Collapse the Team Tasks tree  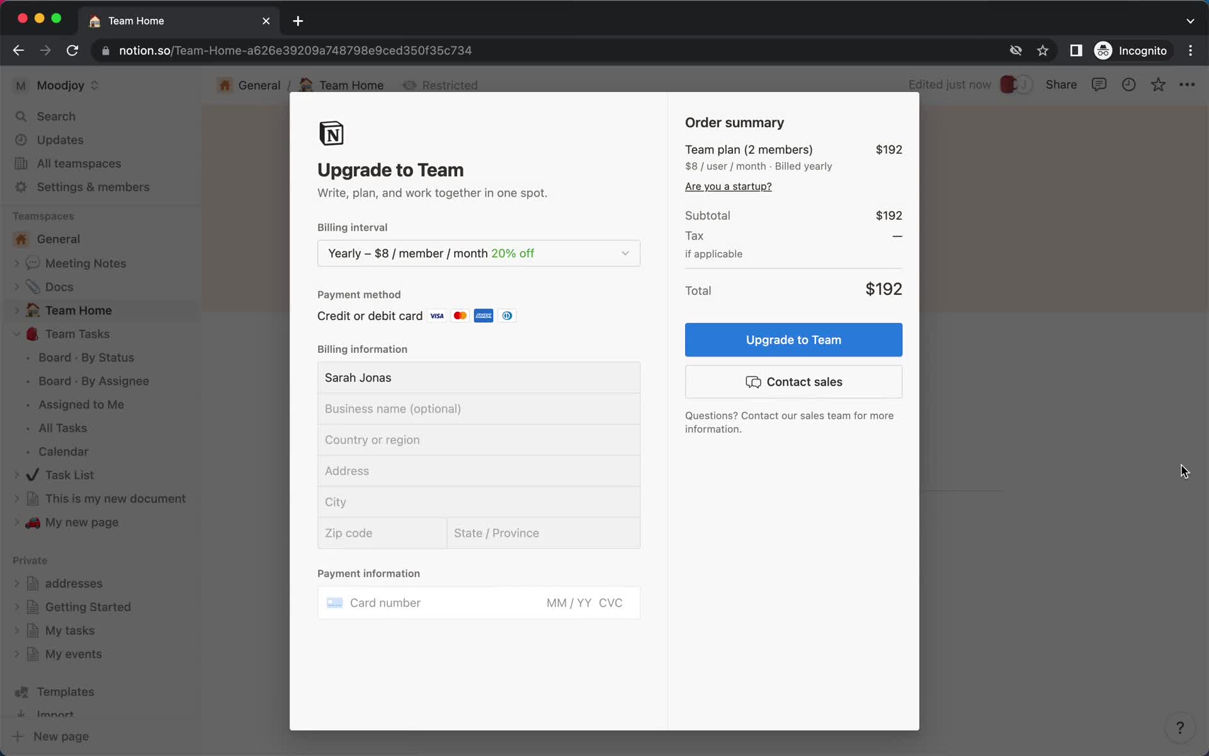pyautogui.click(x=16, y=334)
